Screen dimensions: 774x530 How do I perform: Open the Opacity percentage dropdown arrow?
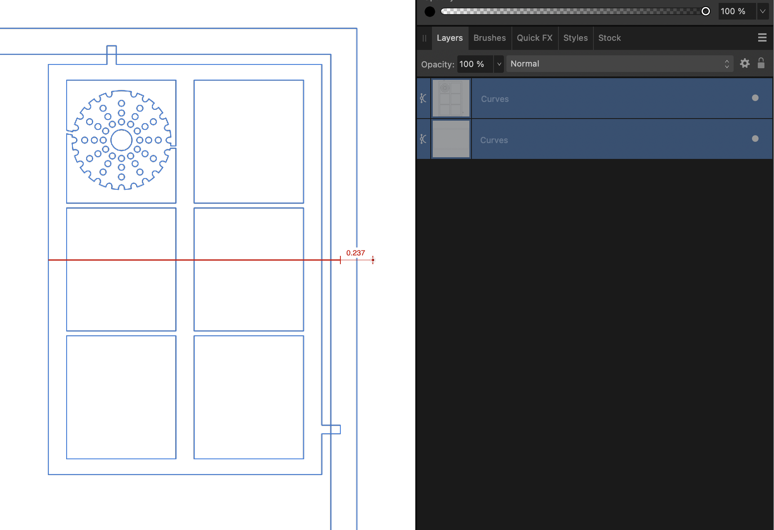499,64
